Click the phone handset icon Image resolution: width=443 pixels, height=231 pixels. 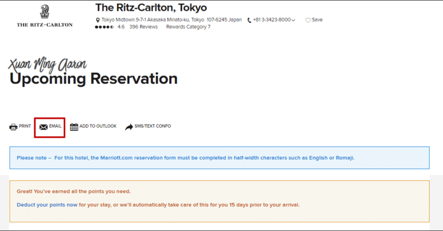(x=250, y=20)
